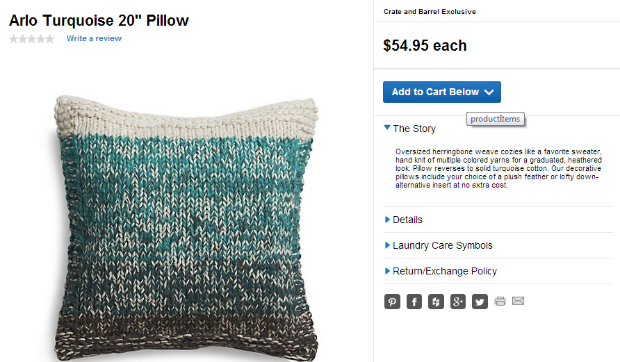Click the Houzz share icon
Screen dimensions: 620x362
pos(436,302)
